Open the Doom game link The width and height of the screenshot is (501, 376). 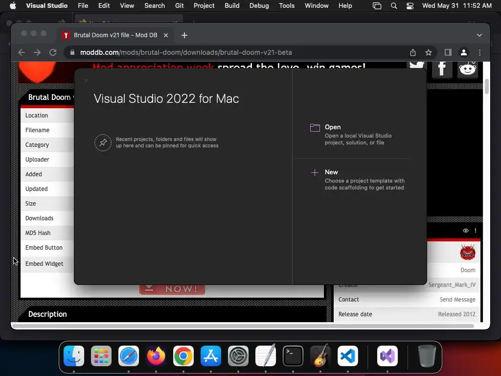tap(468, 270)
